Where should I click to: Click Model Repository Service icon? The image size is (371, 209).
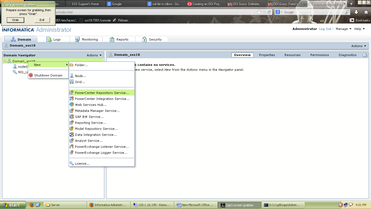(x=71, y=128)
